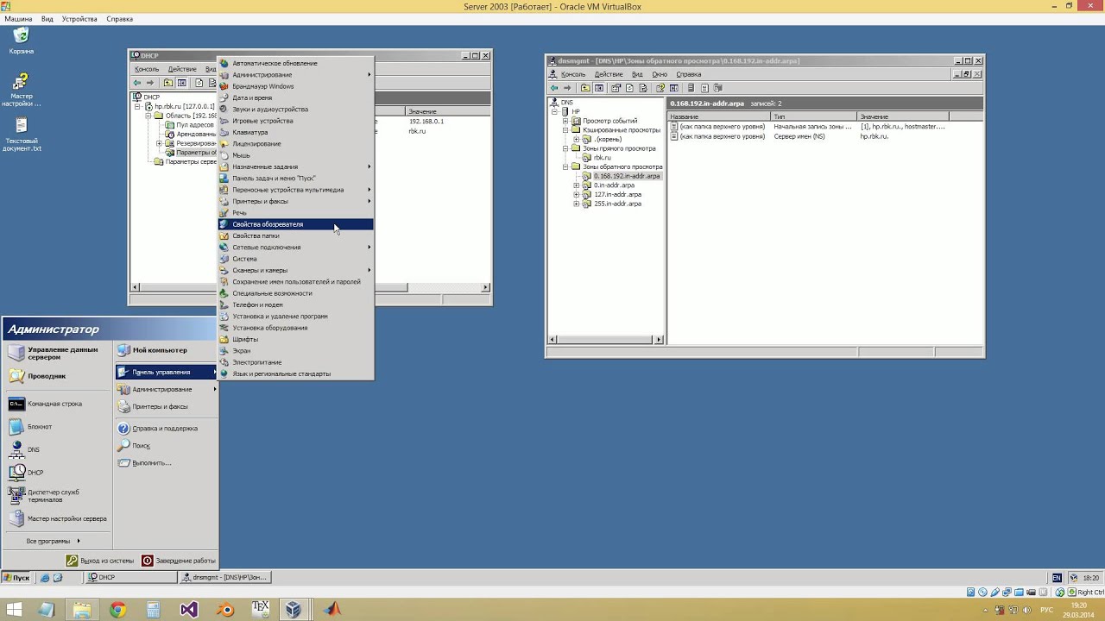
Task: Click Завершение работы button
Action: coord(179,561)
